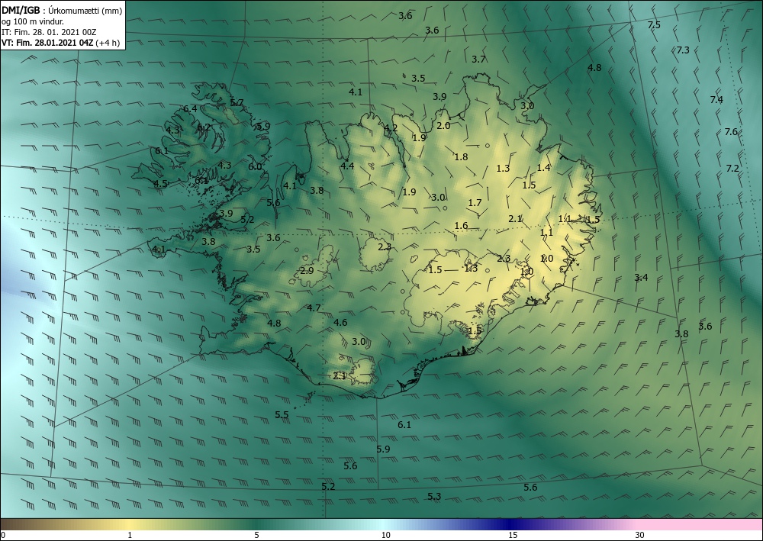Viewport: 763px width, 541px height.
Task: Click the 5.3 value label
Action: coord(434,496)
